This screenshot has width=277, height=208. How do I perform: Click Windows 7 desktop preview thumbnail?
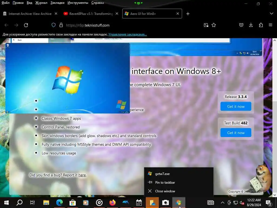coord(67,78)
